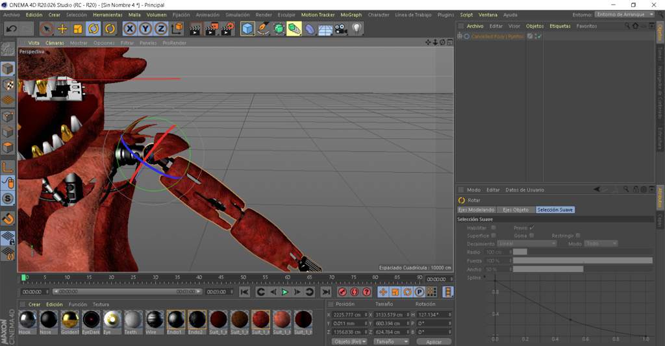Screen dimensions: 665x346
Task: Toggle the Previo checkbox
Action: [532, 228]
